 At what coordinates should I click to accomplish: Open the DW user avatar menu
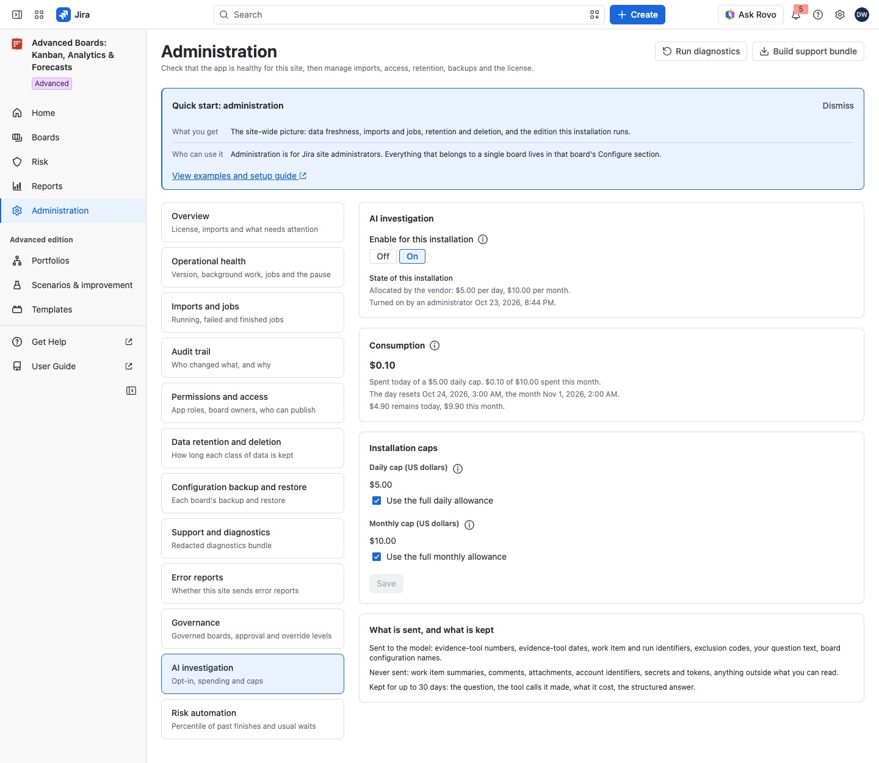862,15
